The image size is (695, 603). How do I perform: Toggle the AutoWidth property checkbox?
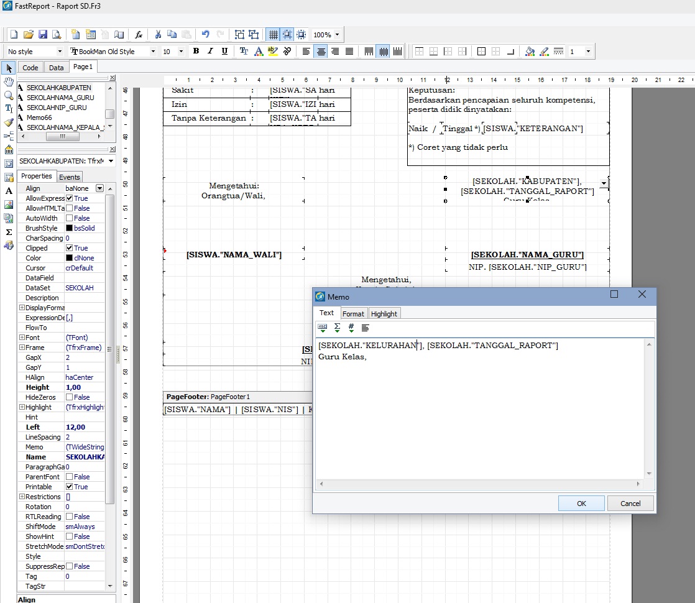point(70,218)
